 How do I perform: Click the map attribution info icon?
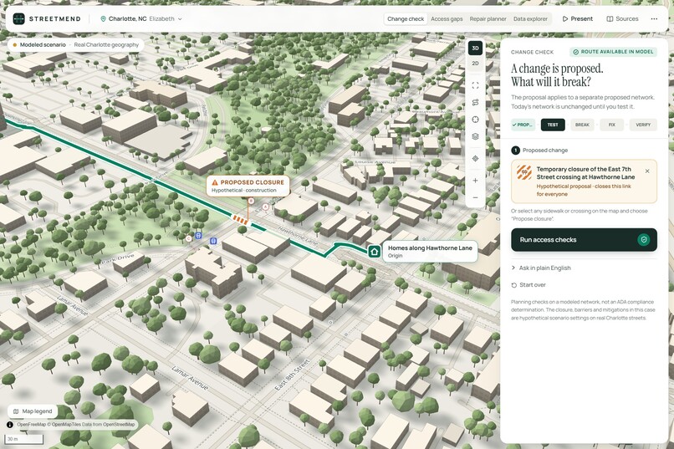pos(10,425)
